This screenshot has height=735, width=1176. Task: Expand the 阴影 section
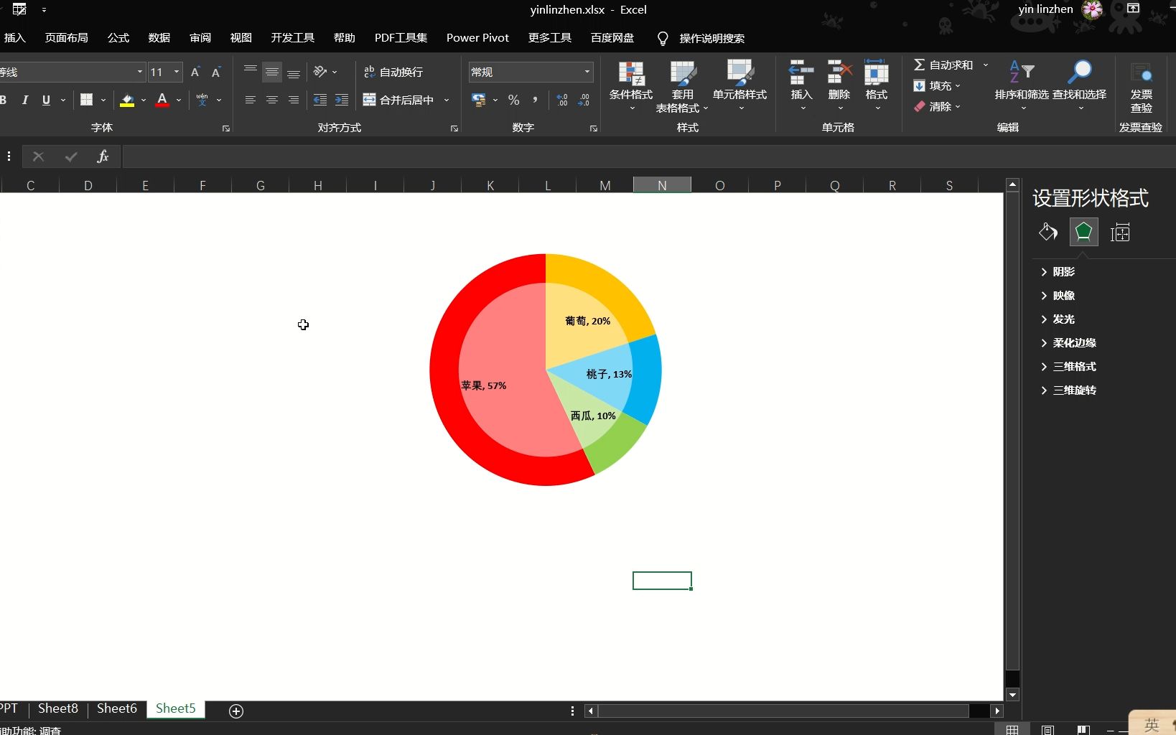[1064, 271]
